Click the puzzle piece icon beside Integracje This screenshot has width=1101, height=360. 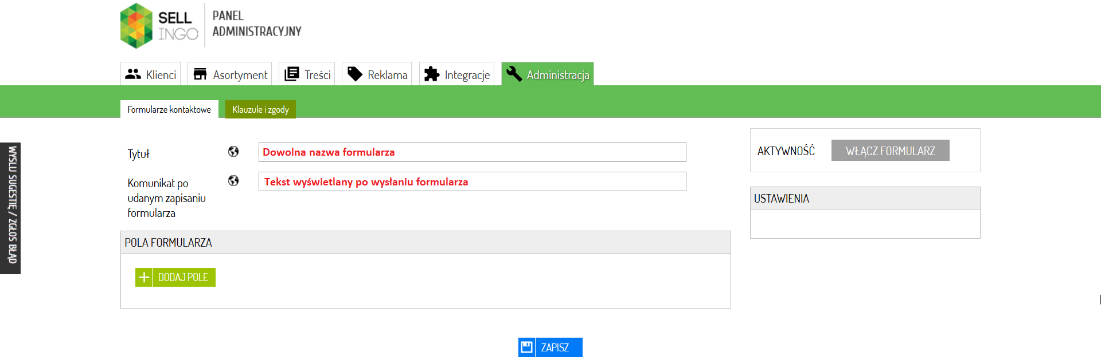pyautogui.click(x=432, y=74)
